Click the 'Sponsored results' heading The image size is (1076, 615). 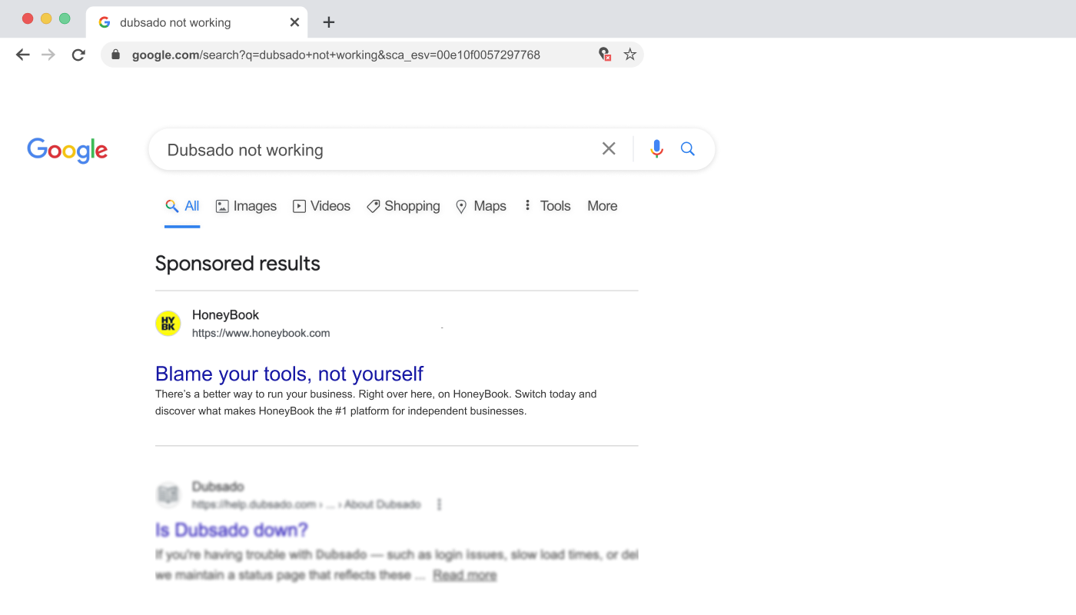pos(237,264)
